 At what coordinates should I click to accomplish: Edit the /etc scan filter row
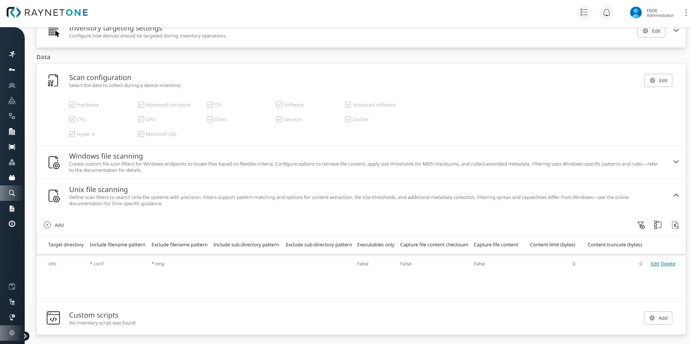click(x=655, y=264)
